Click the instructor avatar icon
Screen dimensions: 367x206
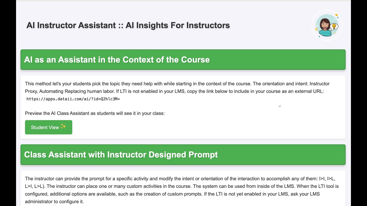click(x=325, y=26)
